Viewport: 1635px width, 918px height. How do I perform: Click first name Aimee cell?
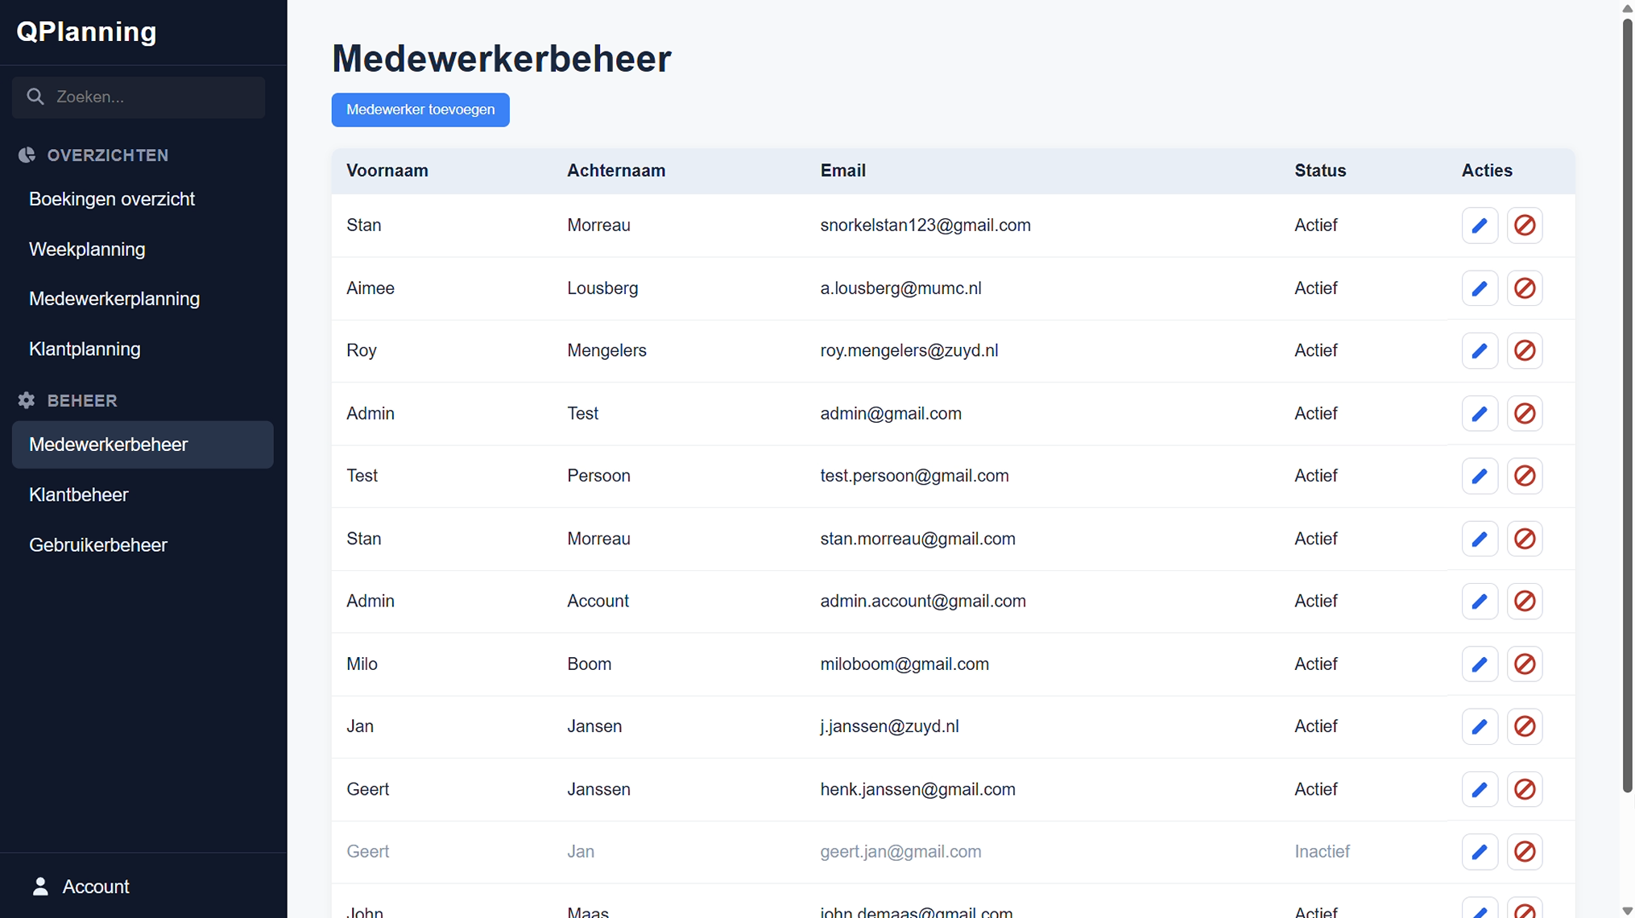(370, 288)
